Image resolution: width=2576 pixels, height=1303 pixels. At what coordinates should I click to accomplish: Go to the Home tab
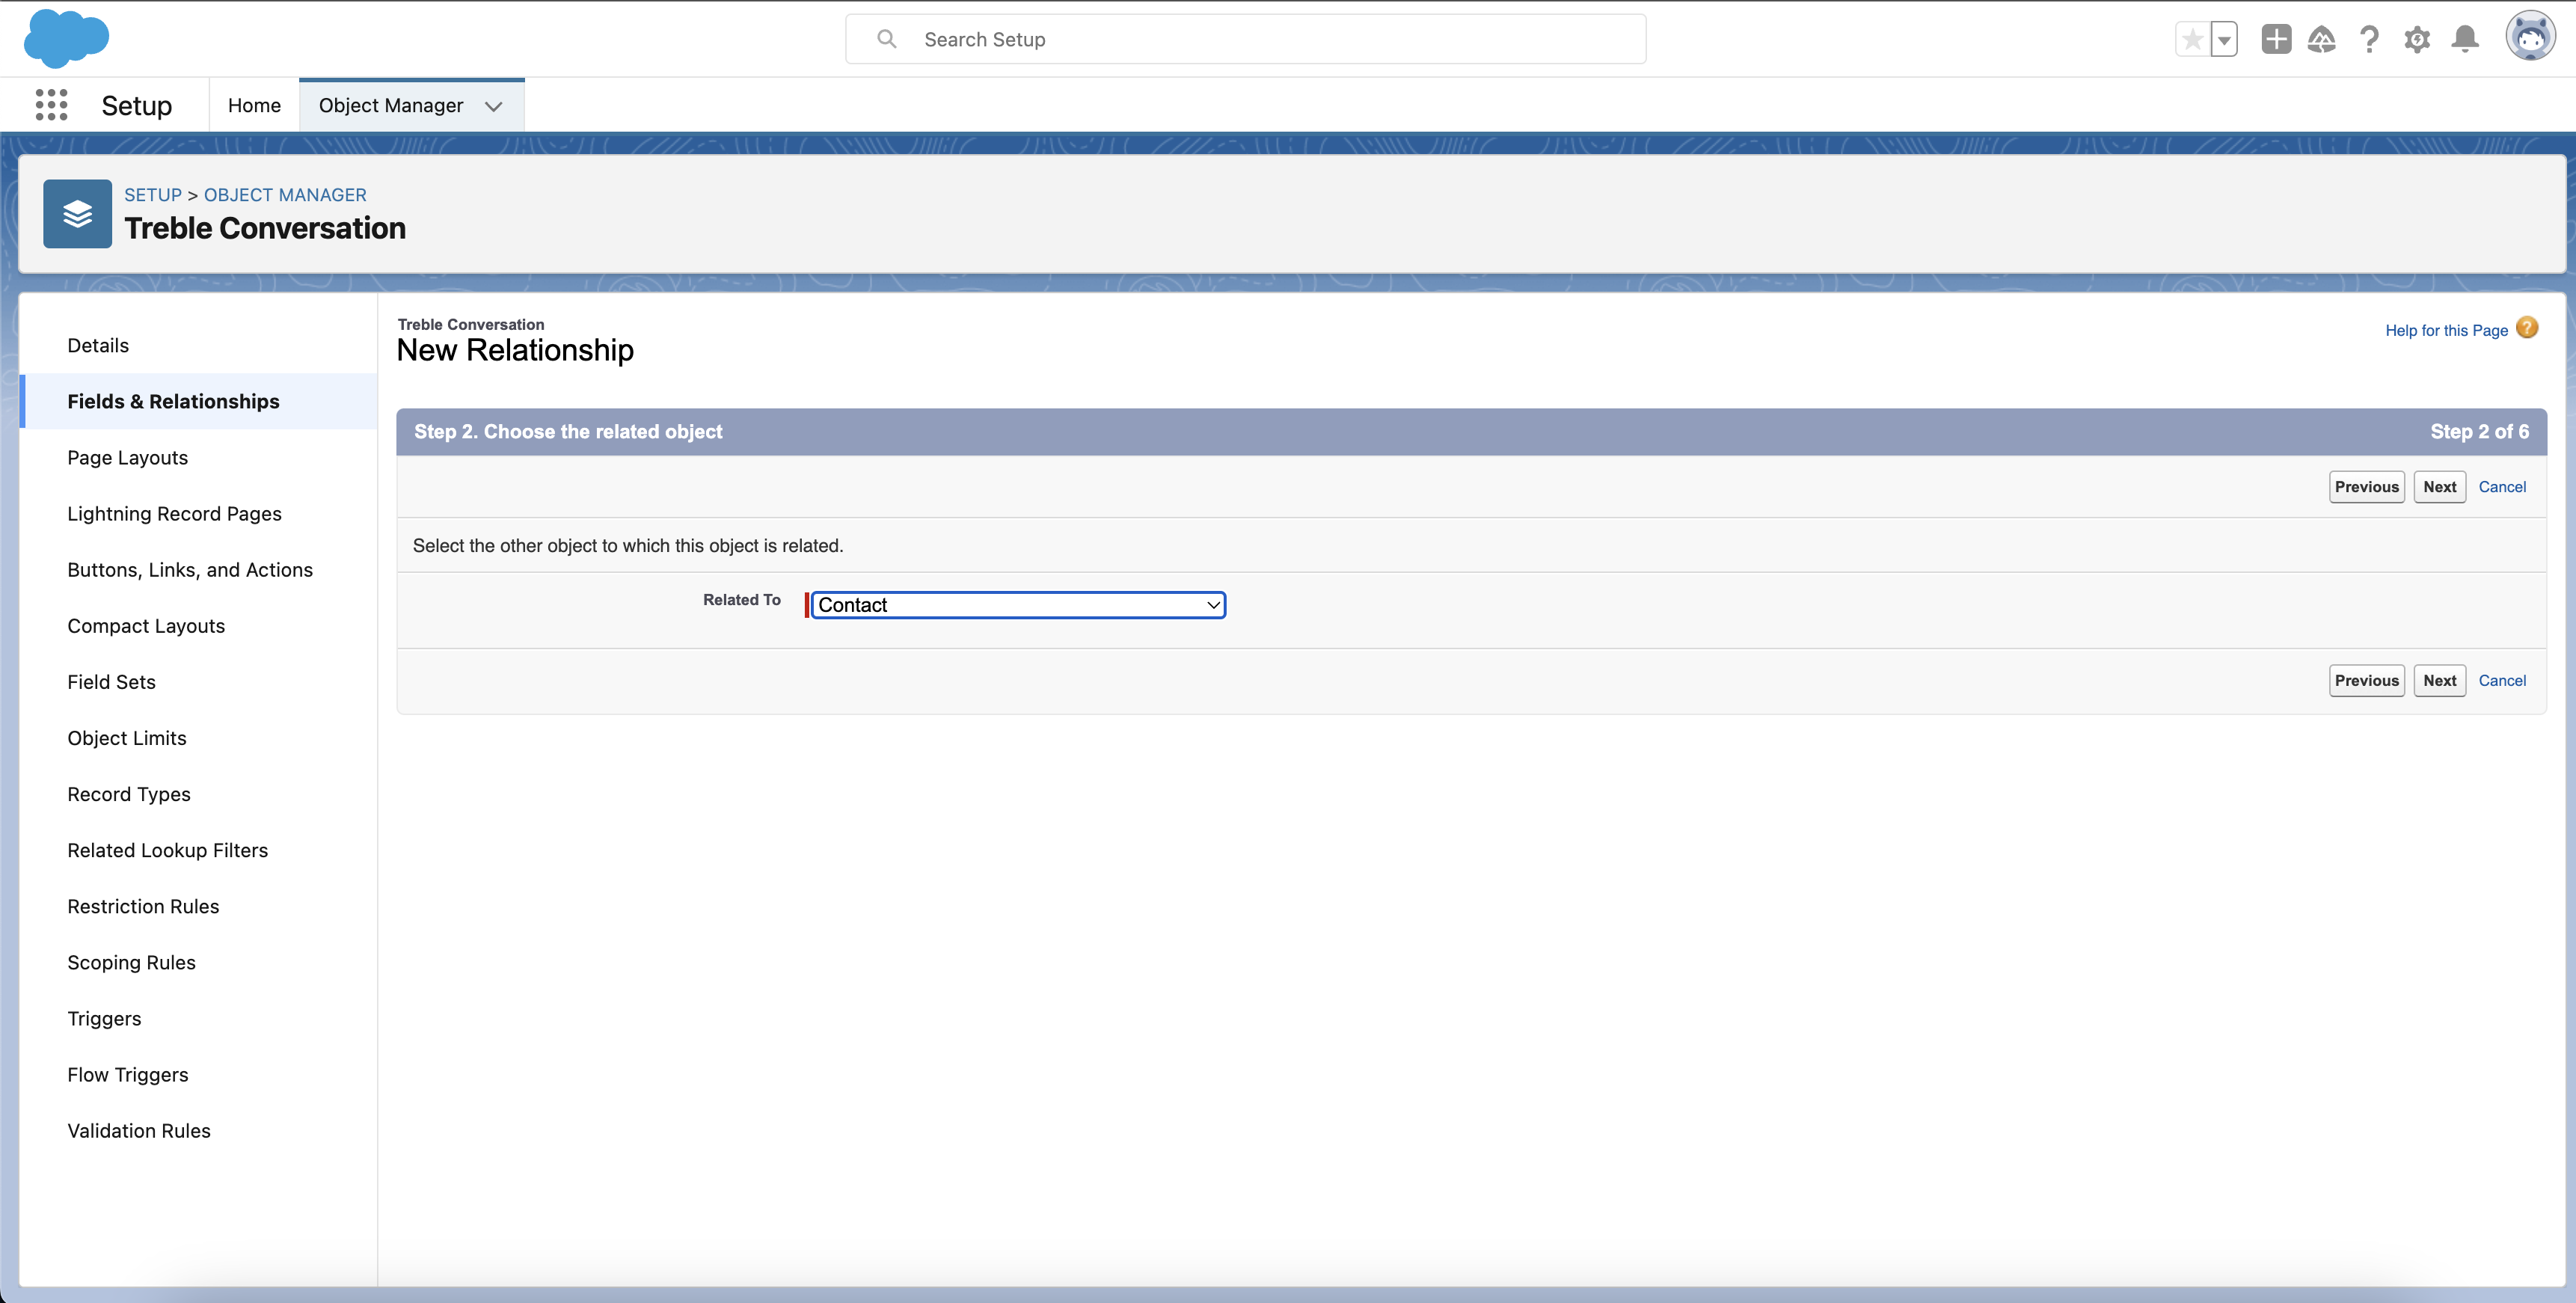[254, 105]
